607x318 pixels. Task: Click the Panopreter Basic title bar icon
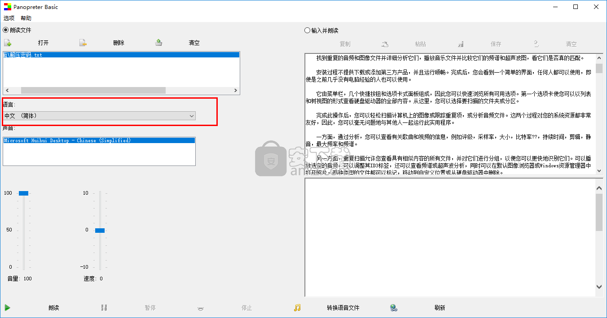7,7
